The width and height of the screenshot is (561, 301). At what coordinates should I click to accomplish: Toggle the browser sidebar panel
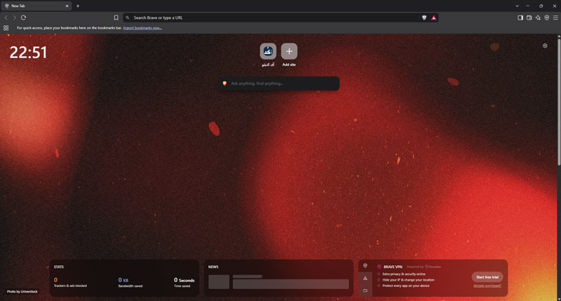(520, 17)
